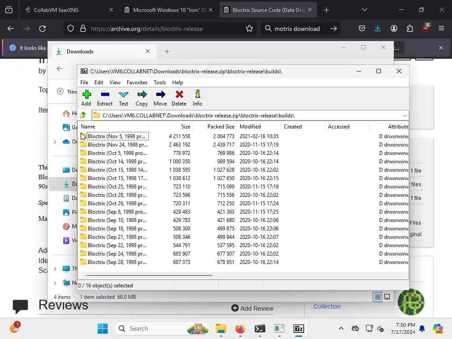
Task: Save page to Pocket icon
Action: (362, 29)
